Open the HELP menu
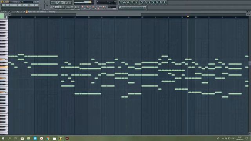 point(36,5)
